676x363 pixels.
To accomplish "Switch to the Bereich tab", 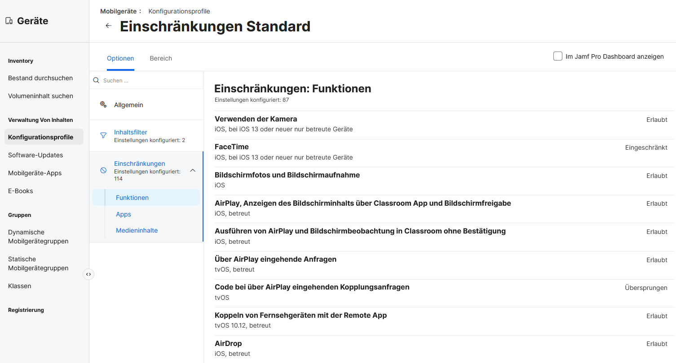I will point(161,58).
